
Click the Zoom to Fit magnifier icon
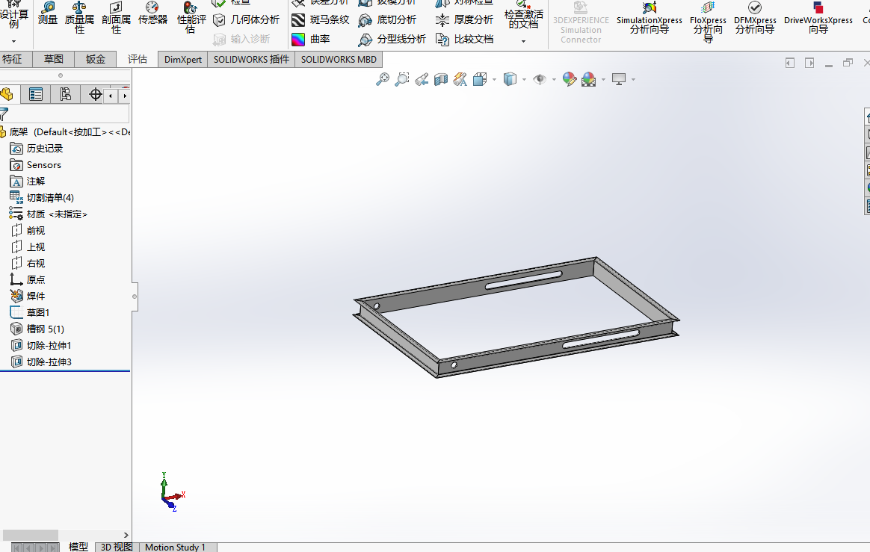tap(382, 79)
